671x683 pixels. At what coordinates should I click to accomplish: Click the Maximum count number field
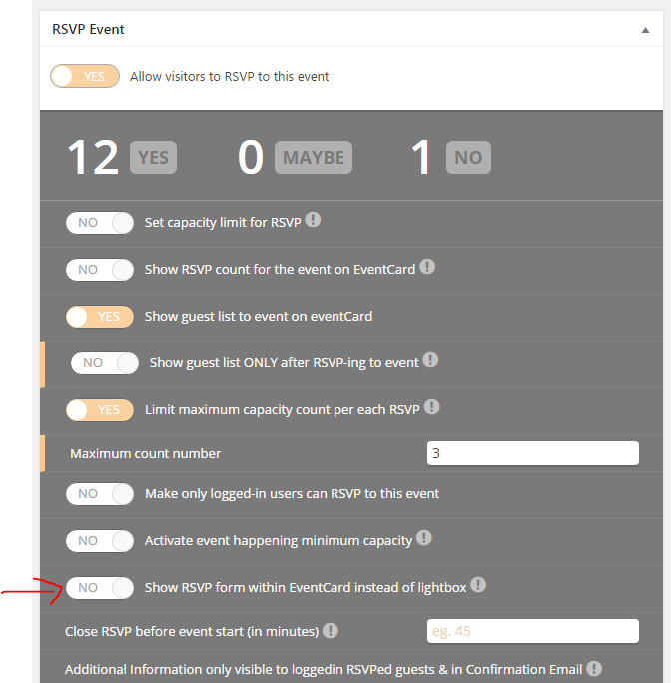click(533, 453)
